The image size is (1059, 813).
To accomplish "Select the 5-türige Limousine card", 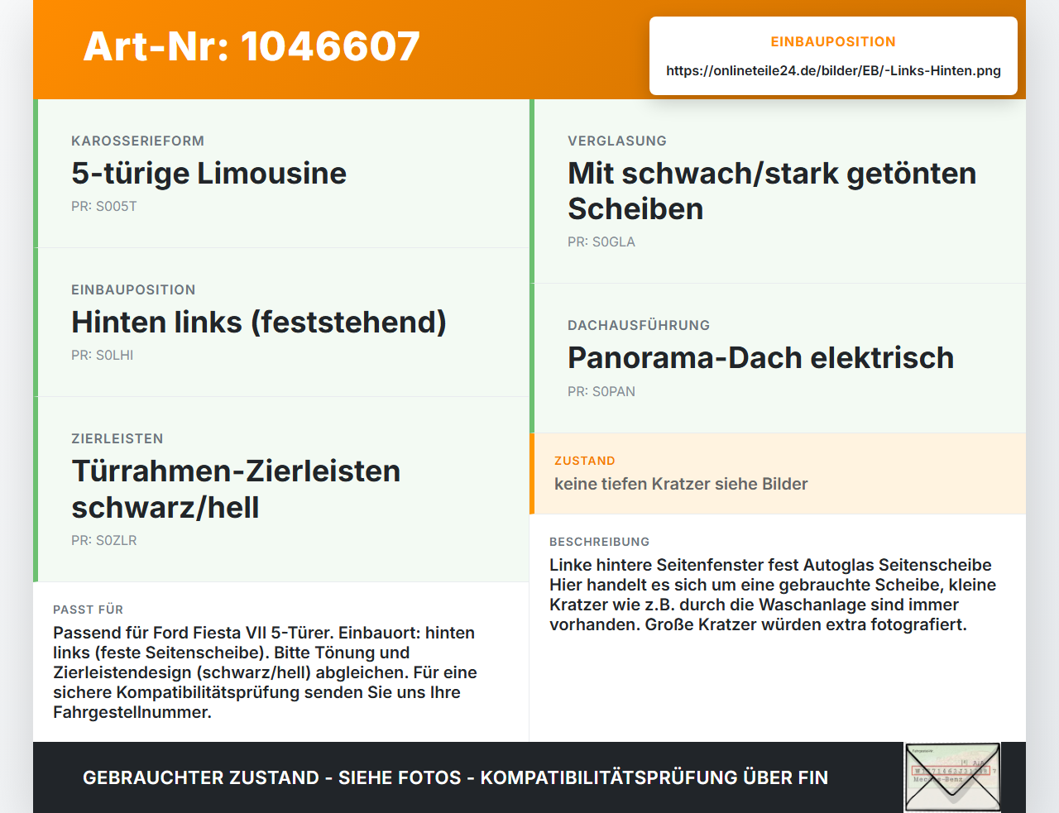I will click(281, 174).
